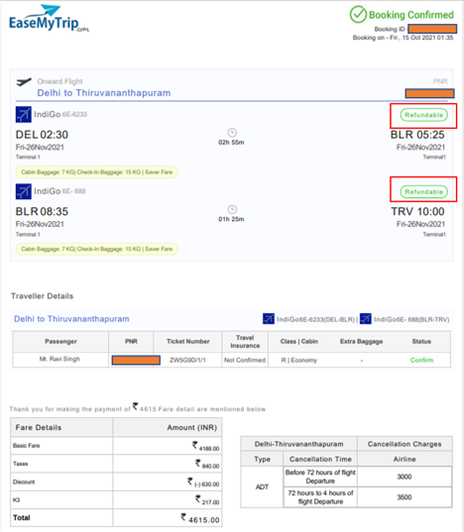Click flight number 6E-6233

pos(74,114)
